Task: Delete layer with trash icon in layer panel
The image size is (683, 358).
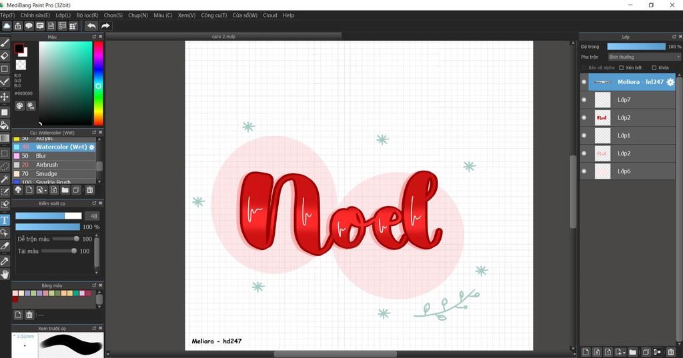Action: point(671,352)
